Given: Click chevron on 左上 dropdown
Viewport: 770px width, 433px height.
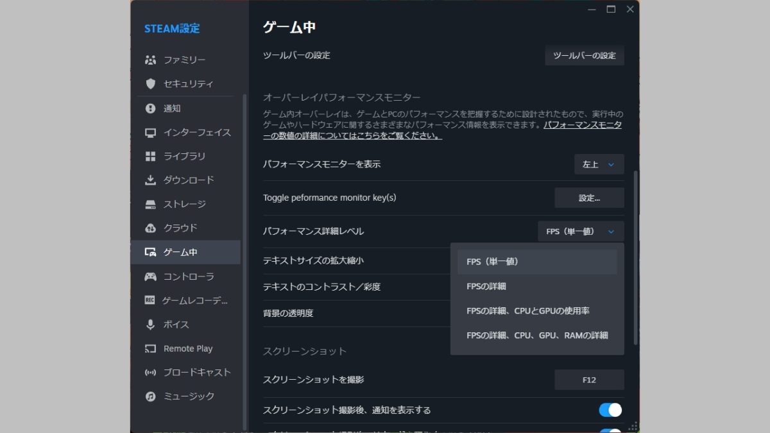Looking at the screenshot, I should (611, 165).
